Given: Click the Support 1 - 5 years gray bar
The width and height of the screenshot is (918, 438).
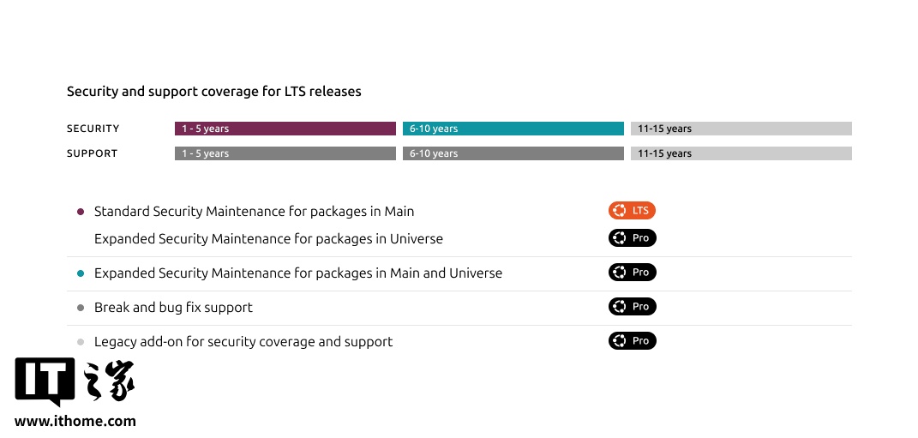Looking at the screenshot, I should coord(285,153).
